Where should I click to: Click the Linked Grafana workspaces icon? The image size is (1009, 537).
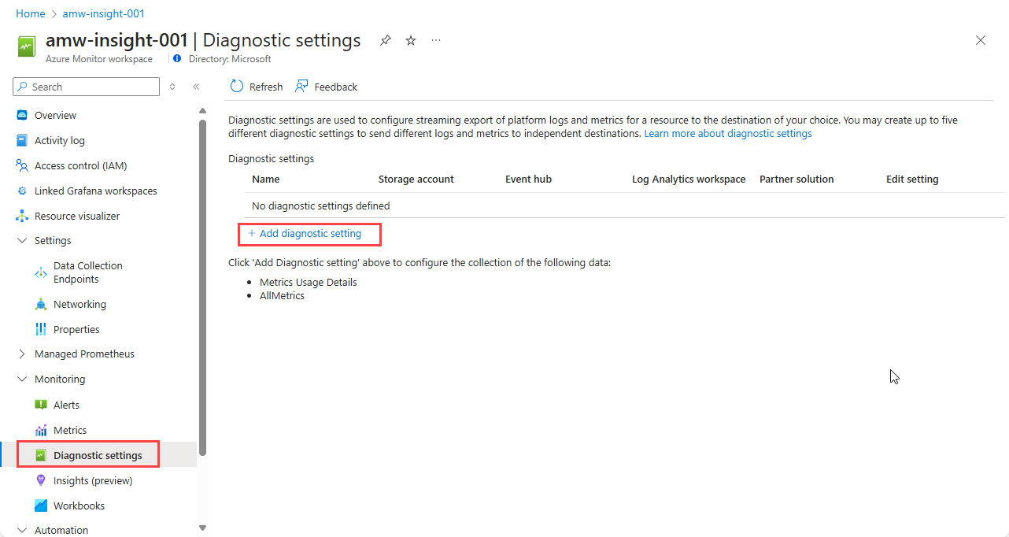point(22,191)
